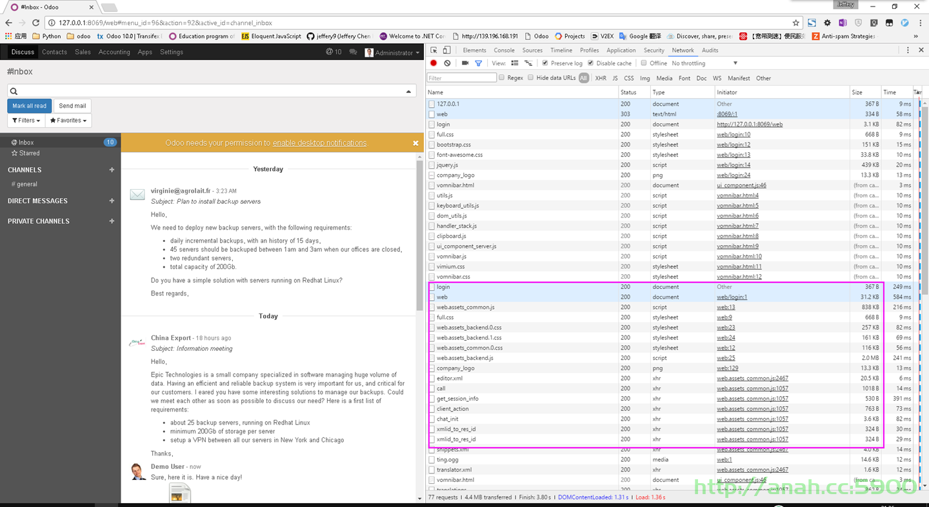Stop recording with the red record icon
929x507 pixels.
click(434, 63)
